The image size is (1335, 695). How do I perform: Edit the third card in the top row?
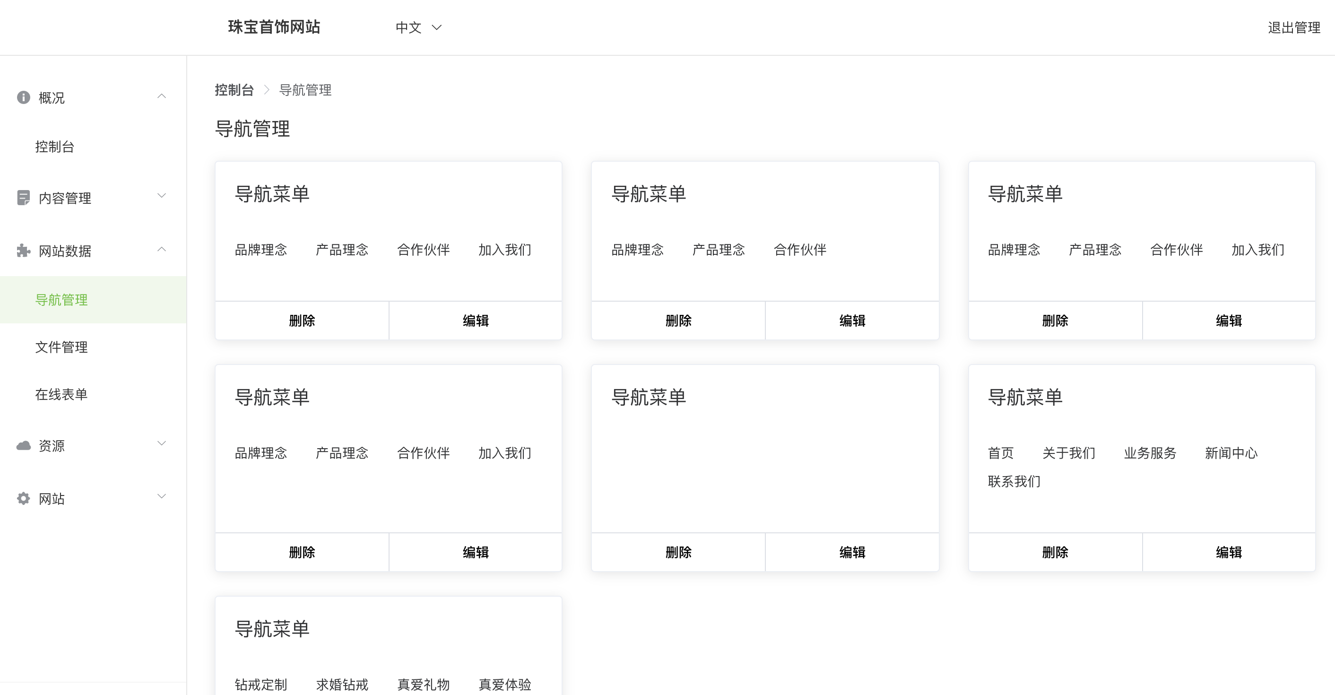tap(1229, 321)
